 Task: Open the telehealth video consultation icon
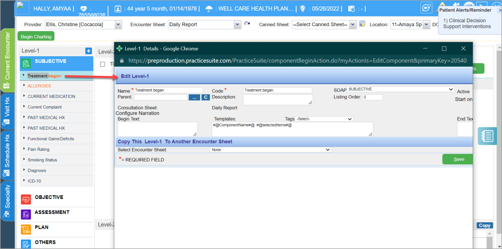pos(426,7)
